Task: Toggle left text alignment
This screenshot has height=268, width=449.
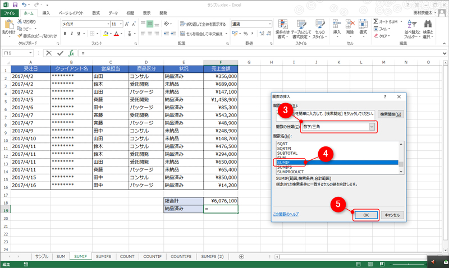Action: (143, 34)
